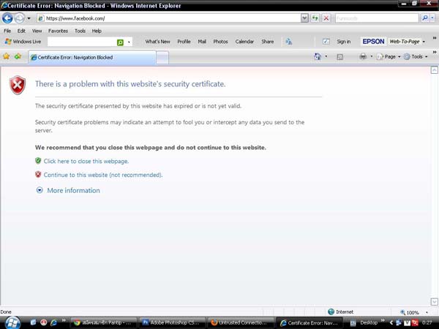439x329 pixels.
Task: Click Share in the Windows Live toolbar
Action: (x=267, y=42)
